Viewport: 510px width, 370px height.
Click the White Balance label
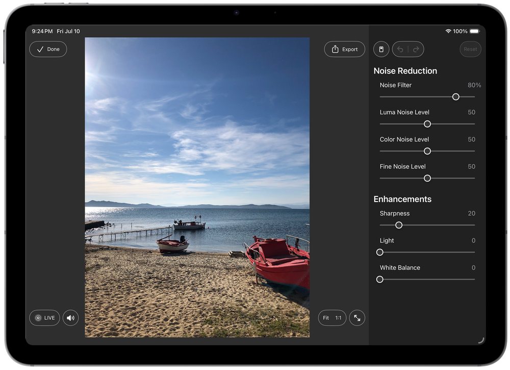(x=400, y=268)
